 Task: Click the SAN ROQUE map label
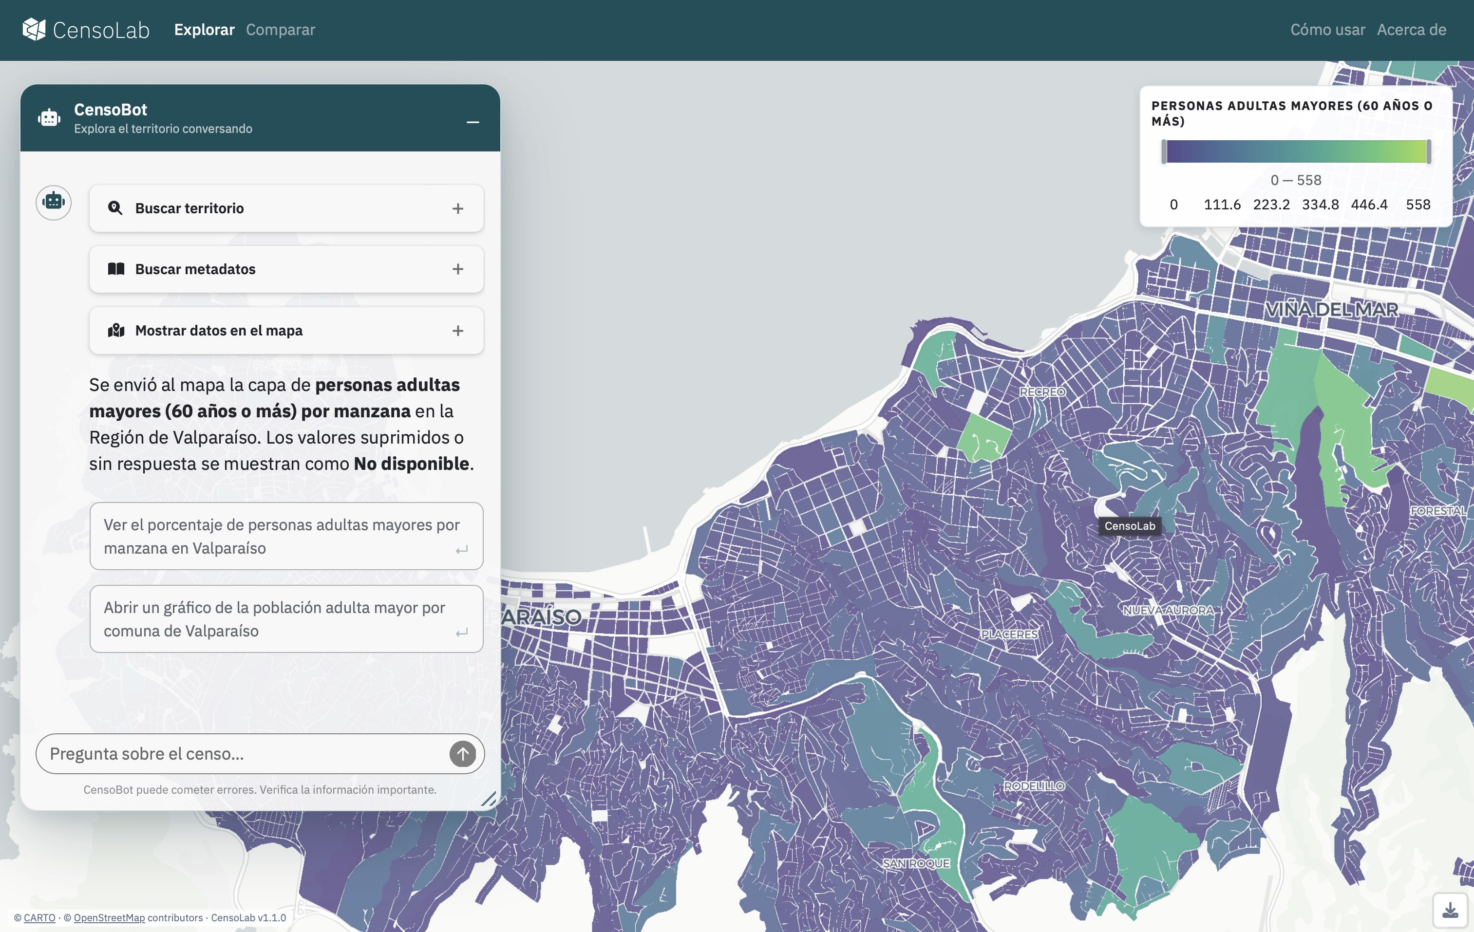[x=916, y=863]
